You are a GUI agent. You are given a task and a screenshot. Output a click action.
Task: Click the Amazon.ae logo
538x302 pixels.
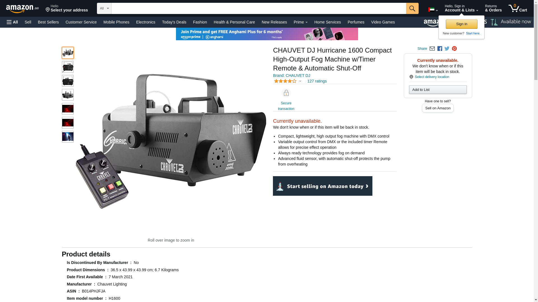pos(22,8)
